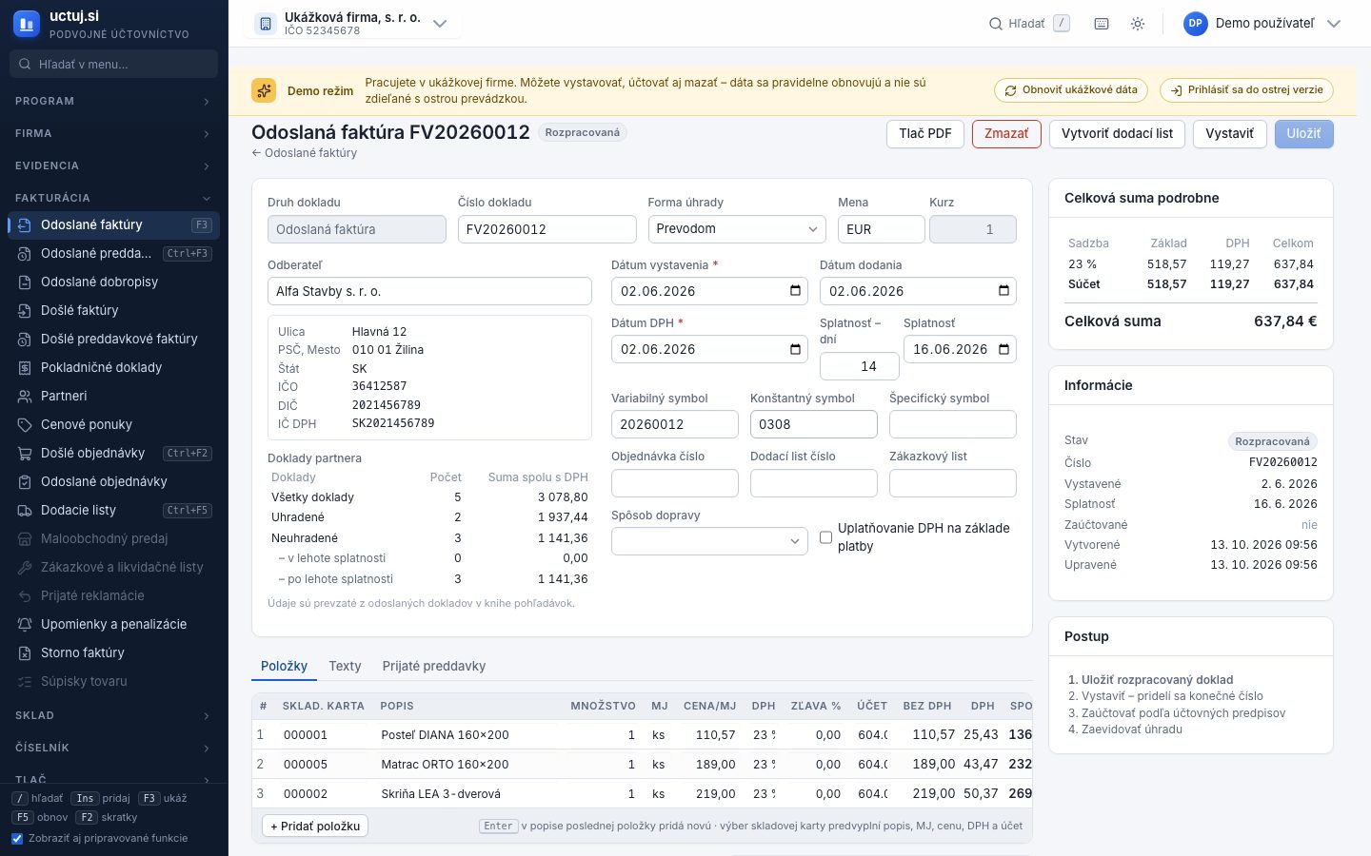The height and width of the screenshot is (856, 1371).
Task: Expand the SKLAD menu section
Action: click(114, 715)
